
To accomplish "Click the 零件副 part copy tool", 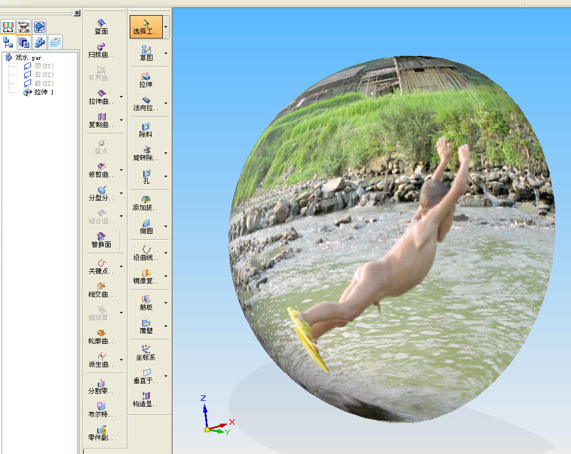I will pyautogui.click(x=100, y=433).
